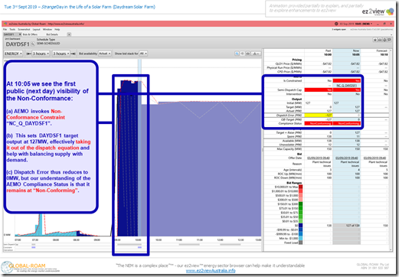Open the Layout menu
The image size is (399, 277).
tap(36, 29)
